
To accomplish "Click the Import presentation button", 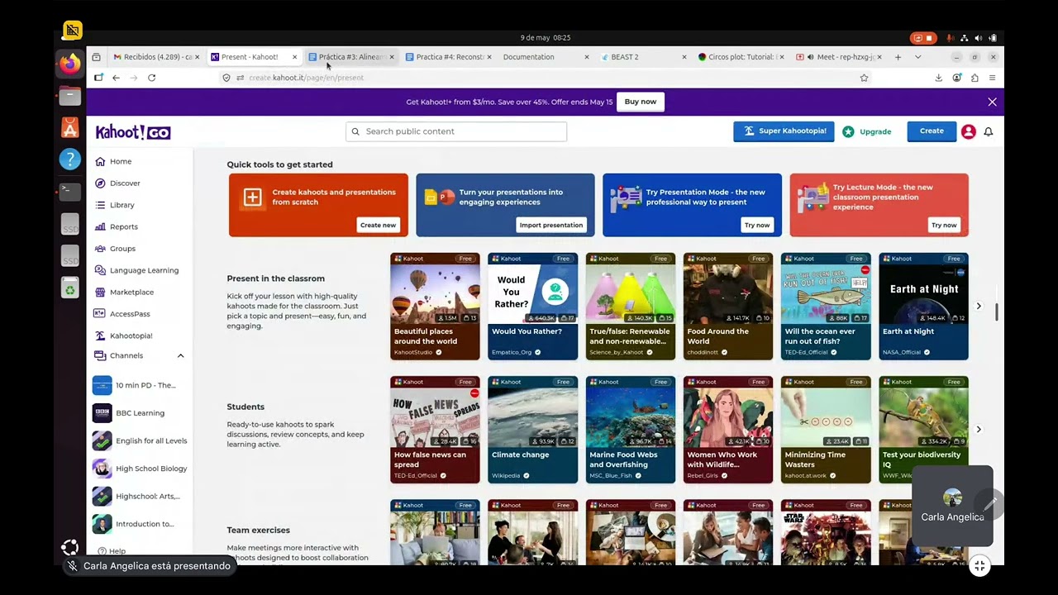I will [551, 225].
